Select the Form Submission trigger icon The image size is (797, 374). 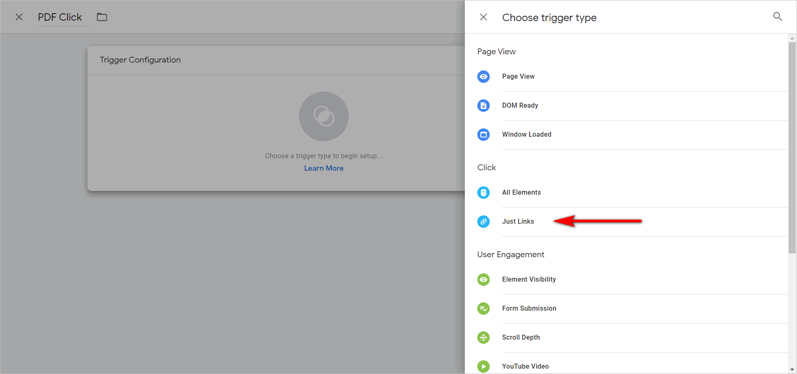click(x=484, y=308)
